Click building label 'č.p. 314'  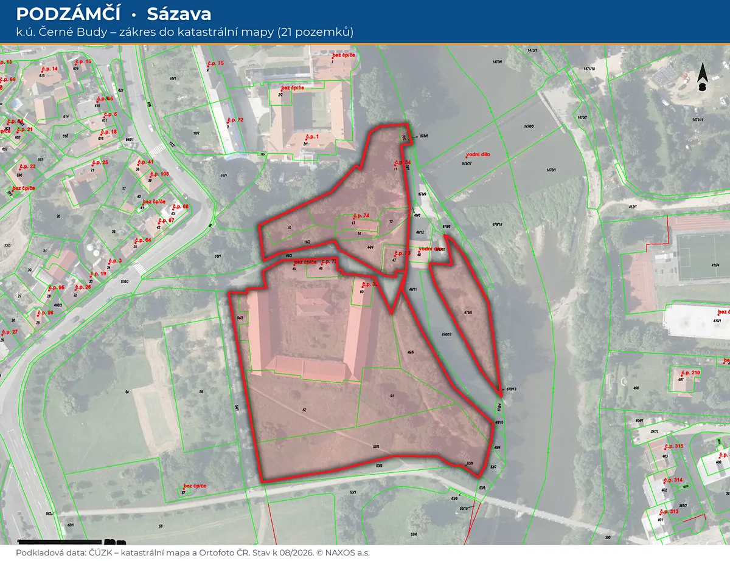[673, 480]
